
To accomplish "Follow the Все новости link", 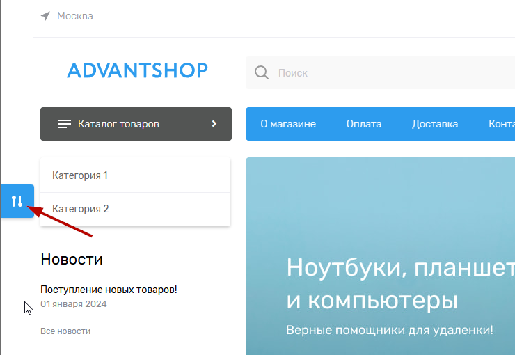I will (x=65, y=331).
